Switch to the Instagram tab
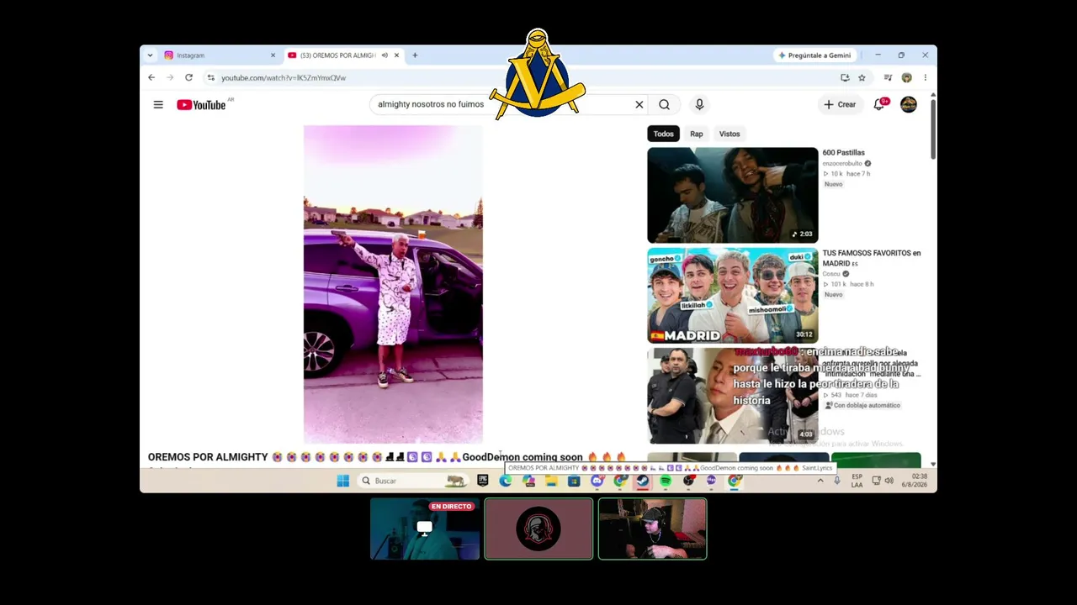Viewport: 1077px width, 605px height. (x=220, y=55)
